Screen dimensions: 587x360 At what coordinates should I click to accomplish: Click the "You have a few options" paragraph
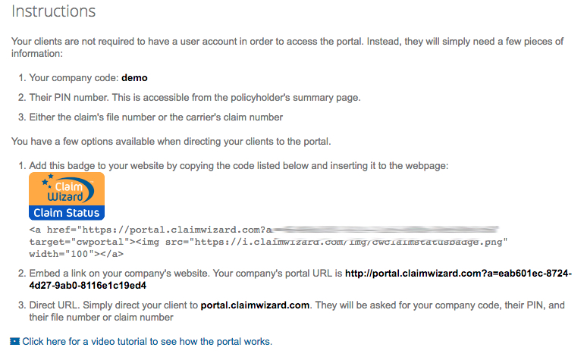[171, 142]
